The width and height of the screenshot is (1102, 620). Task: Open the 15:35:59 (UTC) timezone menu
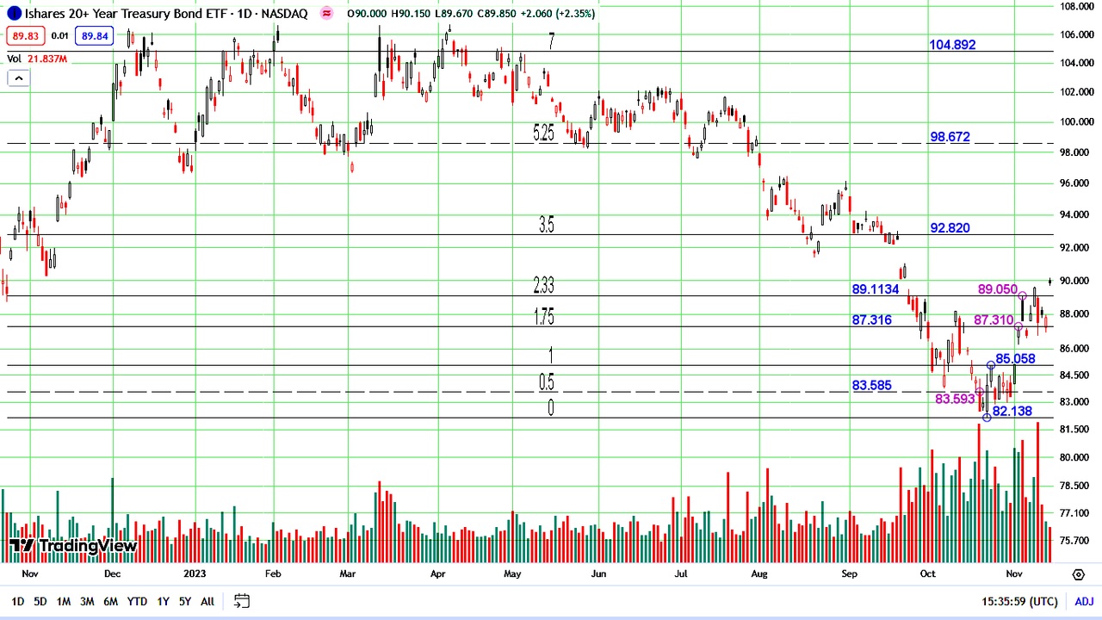1019,601
